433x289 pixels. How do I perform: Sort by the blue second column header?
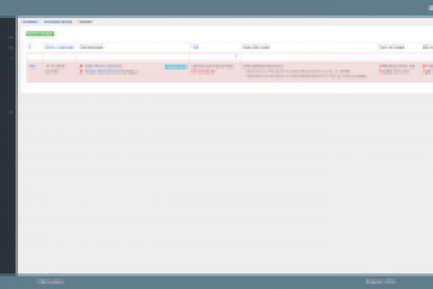tap(60, 48)
